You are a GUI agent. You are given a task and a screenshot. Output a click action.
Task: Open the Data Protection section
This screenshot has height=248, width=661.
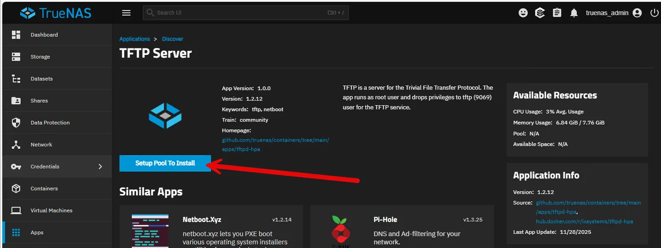point(50,123)
